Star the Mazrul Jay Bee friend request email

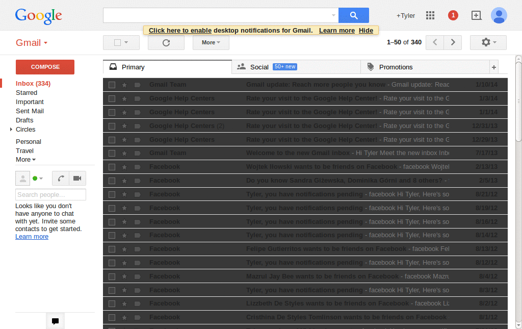[124, 276]
